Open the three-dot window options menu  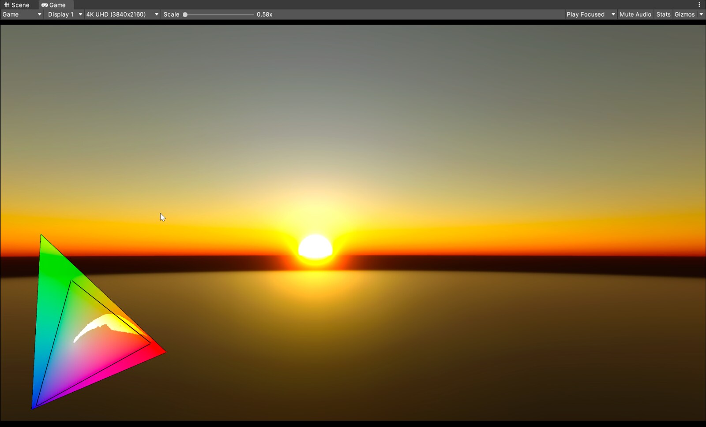[698, 4]
